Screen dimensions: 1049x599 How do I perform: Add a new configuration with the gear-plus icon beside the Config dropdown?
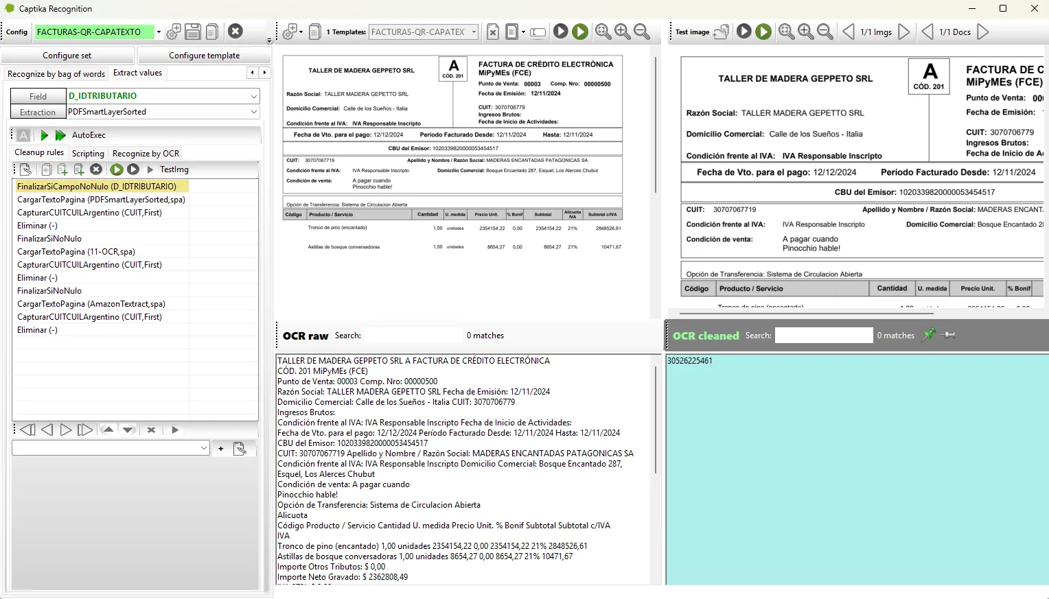coord(174,32)
